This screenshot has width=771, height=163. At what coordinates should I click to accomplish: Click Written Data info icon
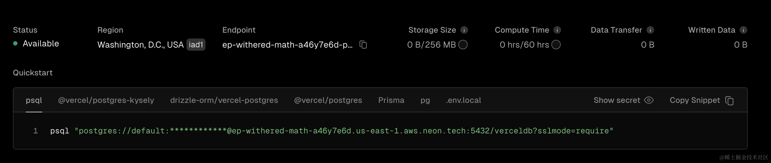tap(743, 30)
